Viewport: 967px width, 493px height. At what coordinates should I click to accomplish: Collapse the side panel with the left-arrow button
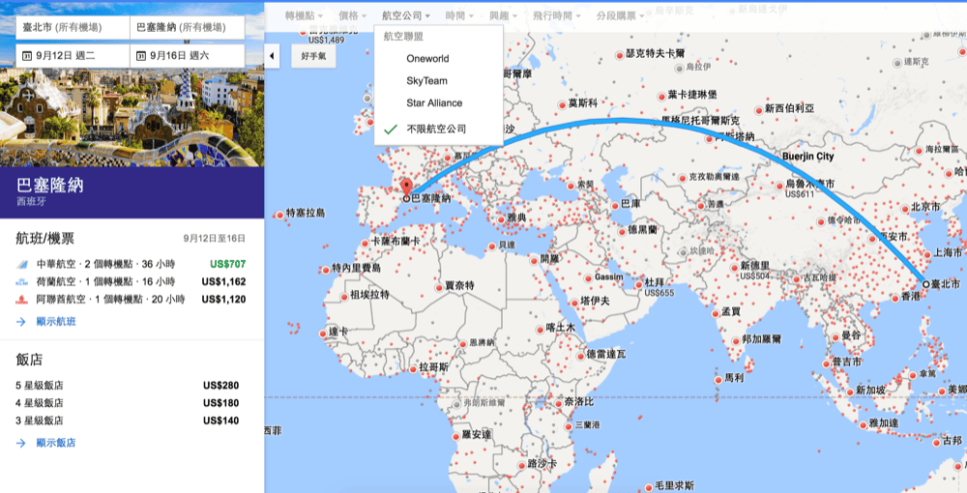(x=272, y=56)
